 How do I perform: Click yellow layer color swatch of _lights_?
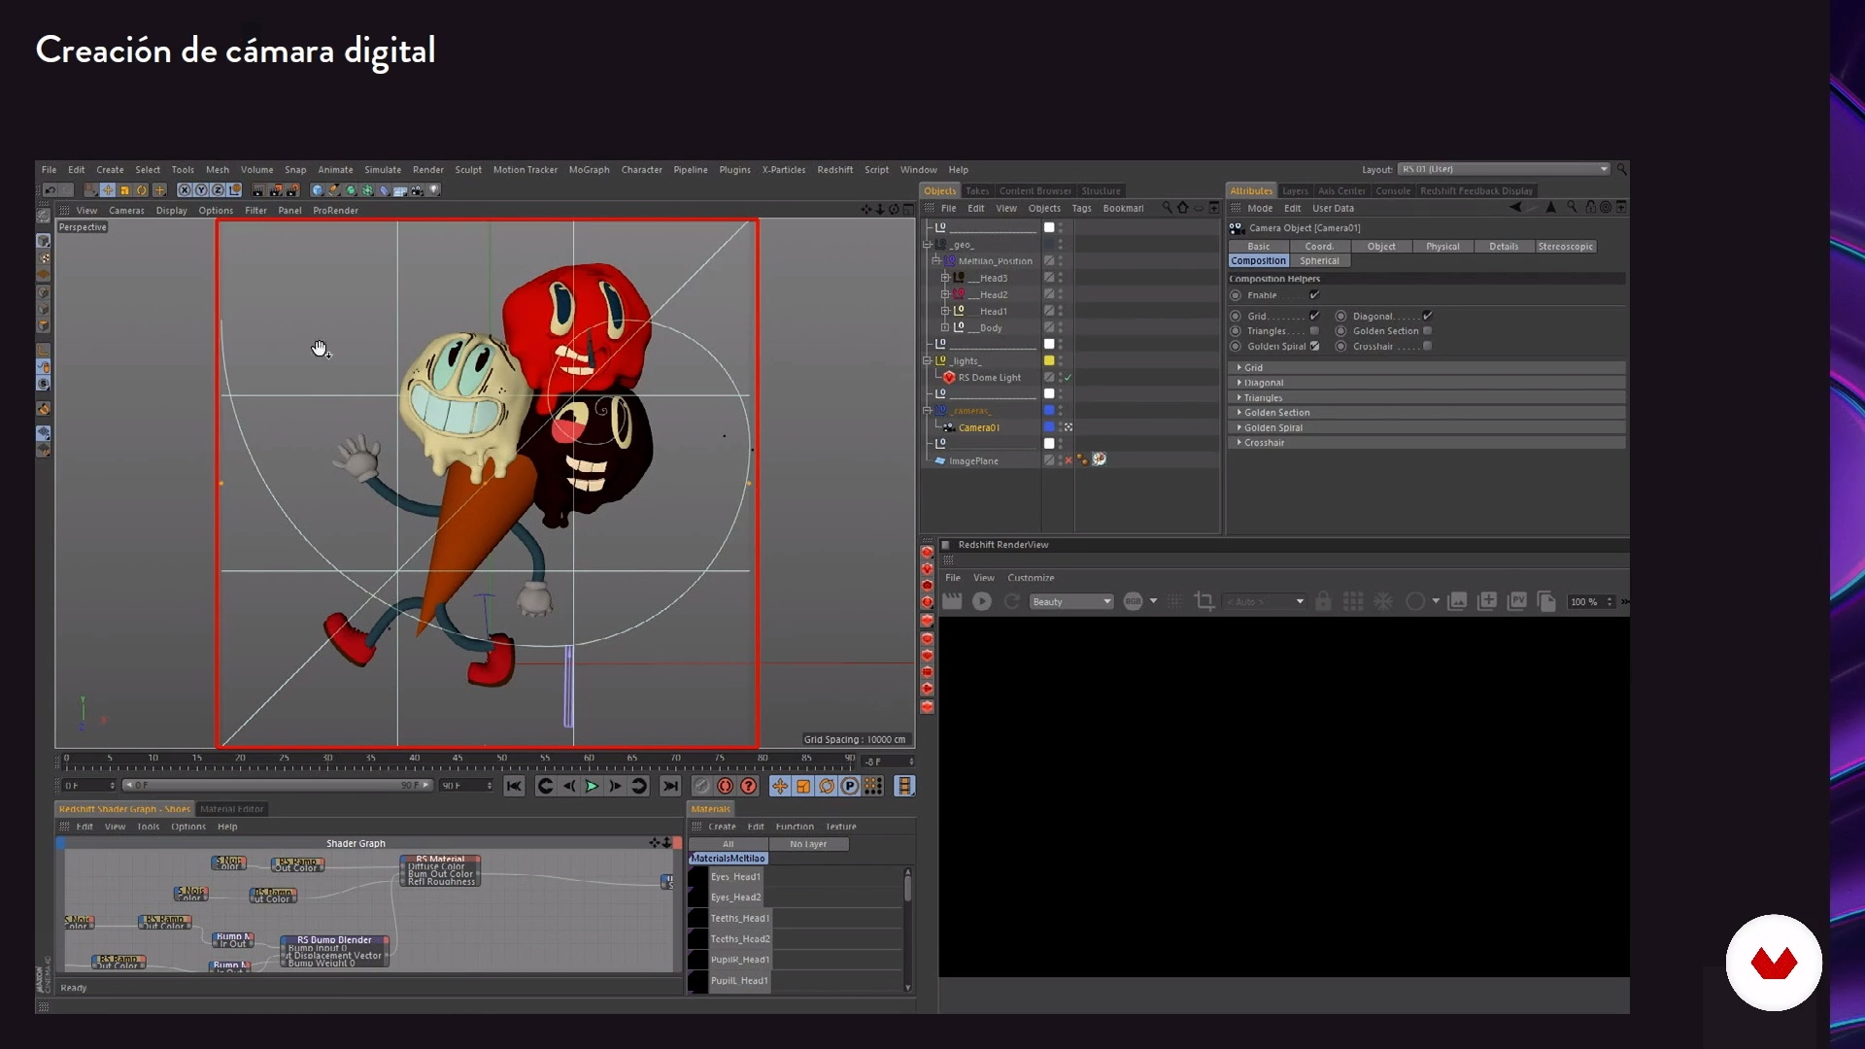[1049, 360]
